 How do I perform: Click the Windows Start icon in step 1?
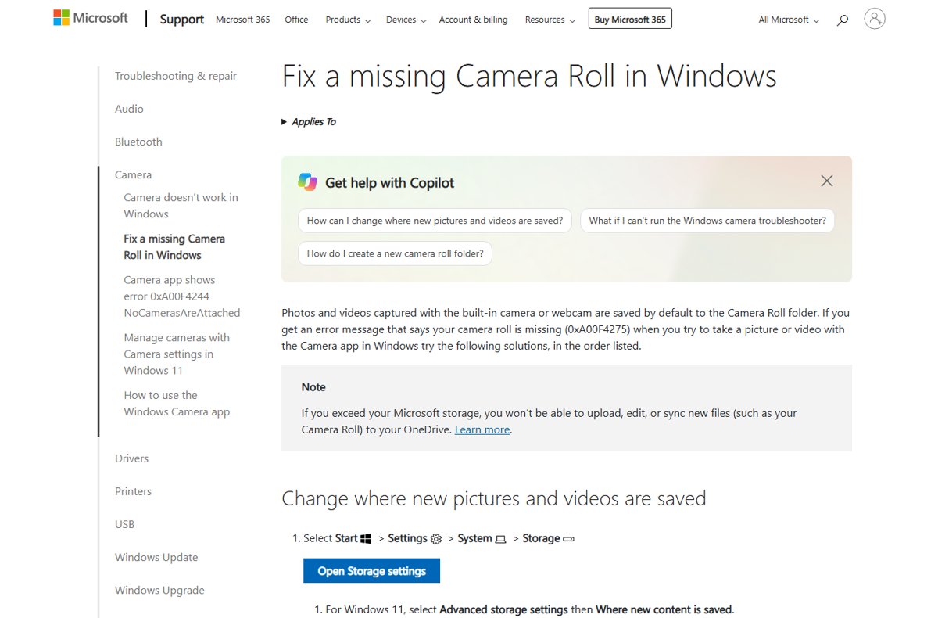(366, 538)
